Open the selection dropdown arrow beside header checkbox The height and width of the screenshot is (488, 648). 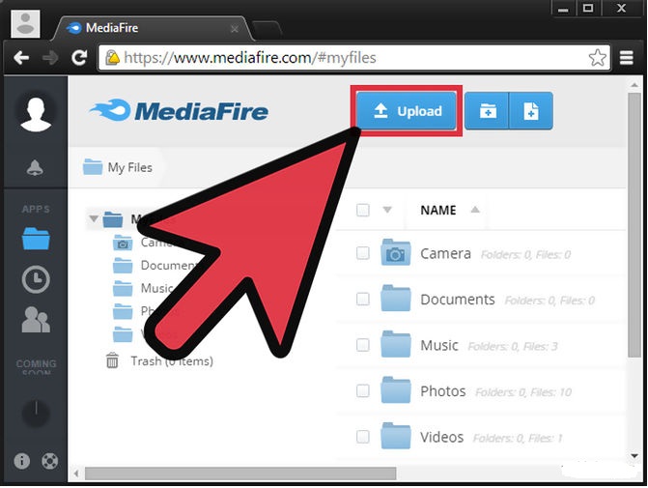click(x=387, y=210)
